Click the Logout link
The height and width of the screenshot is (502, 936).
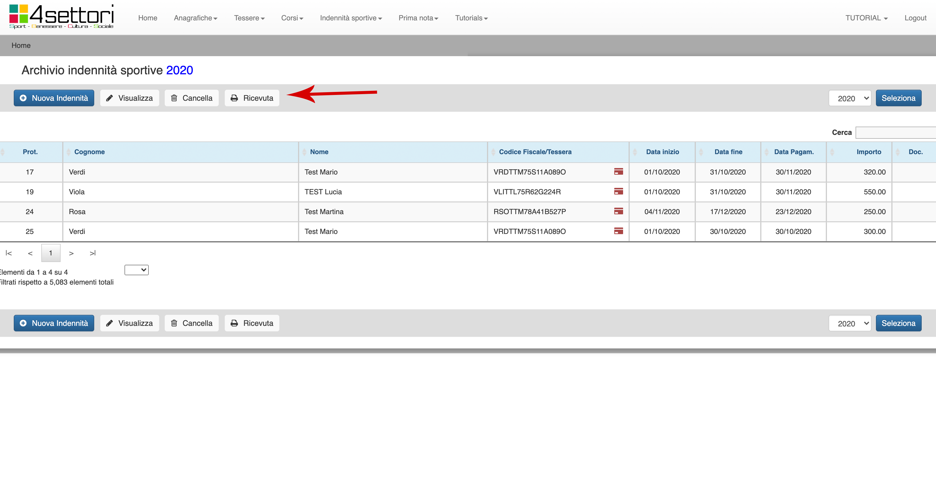coord(915,18)
